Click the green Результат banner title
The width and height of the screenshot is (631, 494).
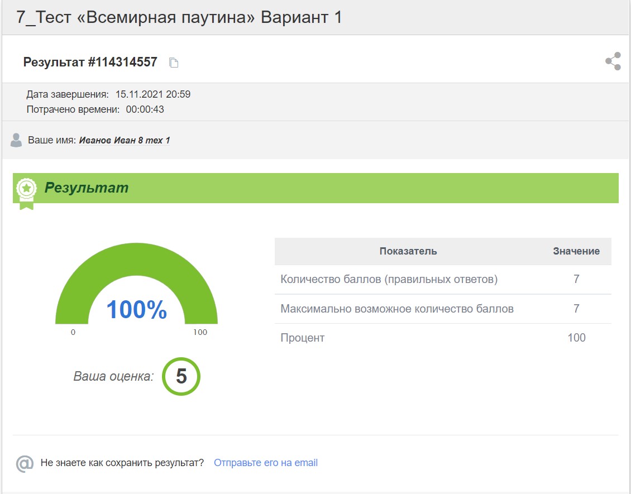click(87, 188)
